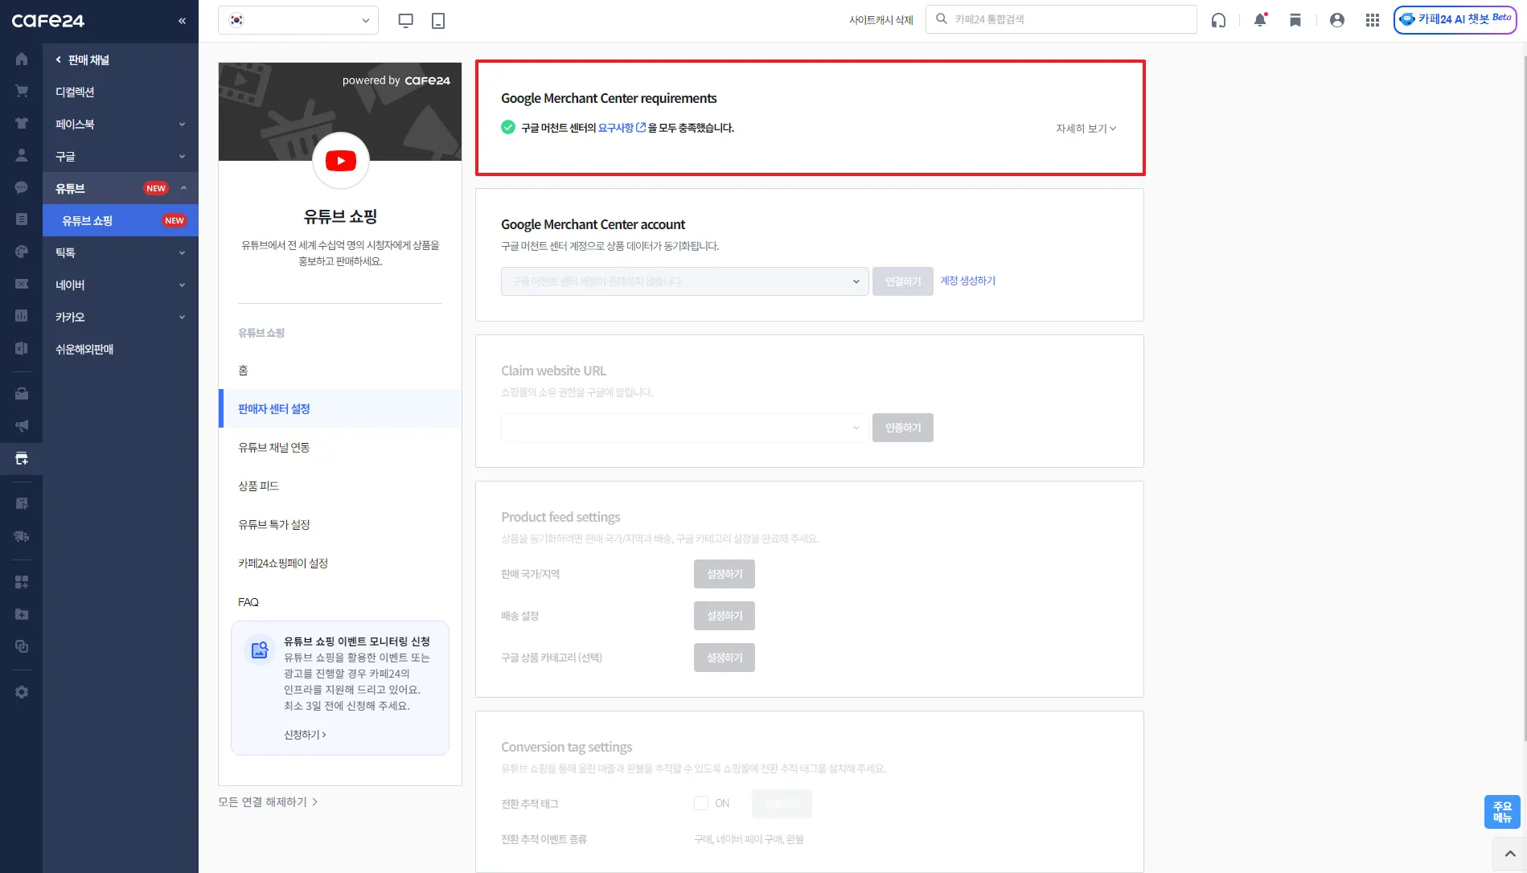This screenshot has width=1527, height=873.
Task: Open headset customer support icon
Action: [1219, 20]
